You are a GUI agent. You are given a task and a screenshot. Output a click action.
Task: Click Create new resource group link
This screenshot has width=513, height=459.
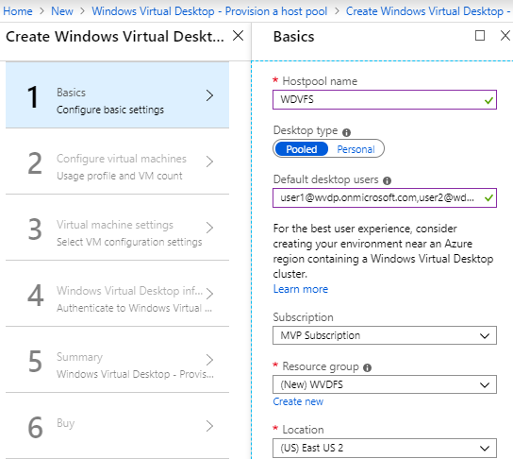click(298, 401)
